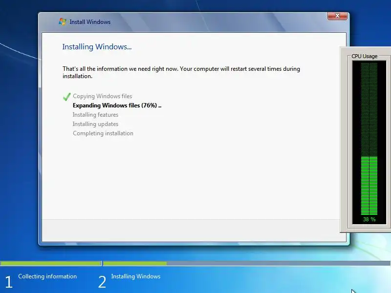Click the 'That's all the information we need' message
This screenshot has height=293, width=391.
click(181, 72)
